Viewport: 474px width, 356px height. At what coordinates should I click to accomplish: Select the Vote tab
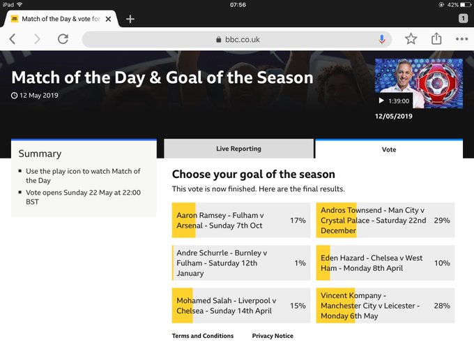click(x=388, y=149)
